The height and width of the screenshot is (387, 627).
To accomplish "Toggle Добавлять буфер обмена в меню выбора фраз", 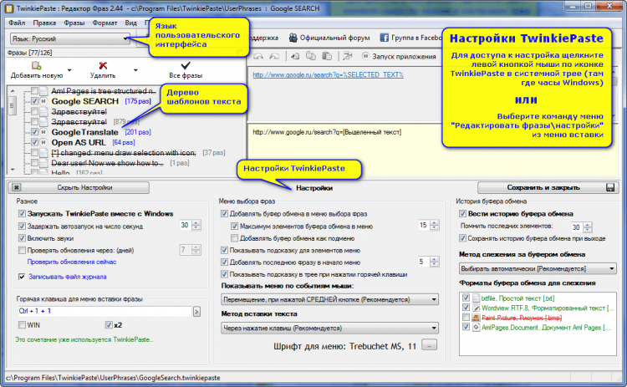I will click(x=224, y=214).
